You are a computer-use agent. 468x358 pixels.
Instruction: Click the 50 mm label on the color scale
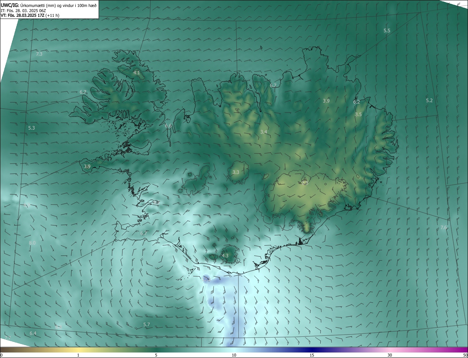coord(465,355)
